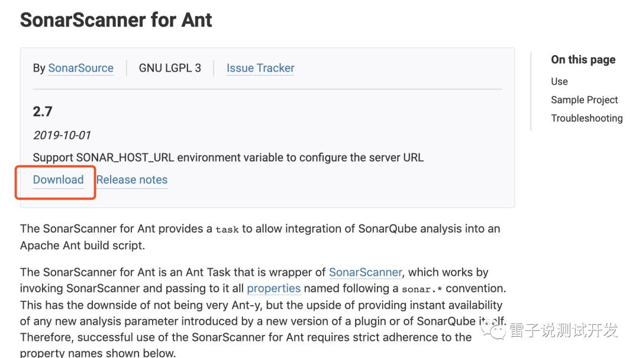Jump to Use section in page outline
Image resolution: width=639 pixels, height=358 pixels.
pos(559,82)
